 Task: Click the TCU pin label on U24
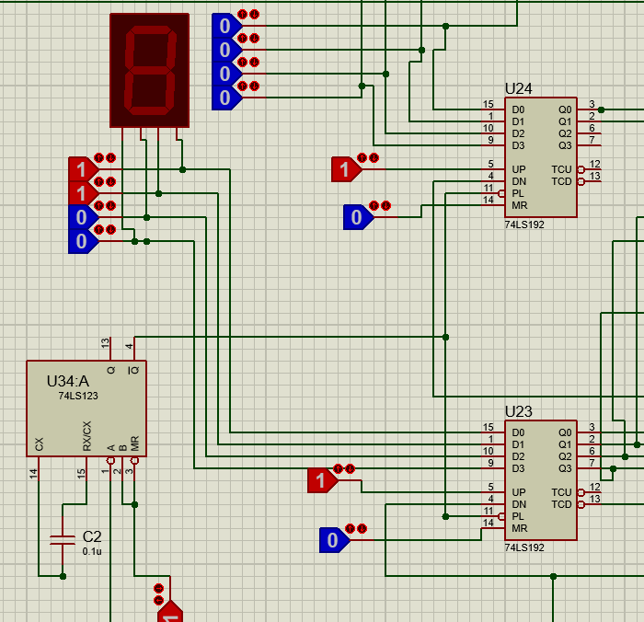click(x=561, y=169)
